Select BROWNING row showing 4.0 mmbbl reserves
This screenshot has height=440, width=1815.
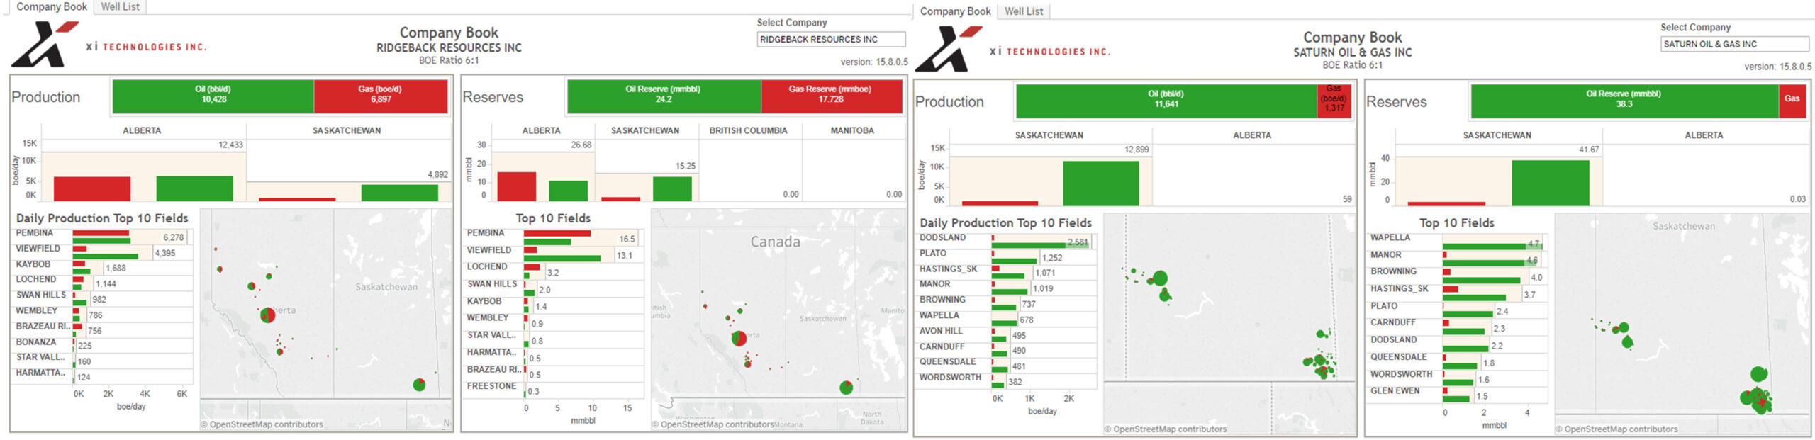1456,276
